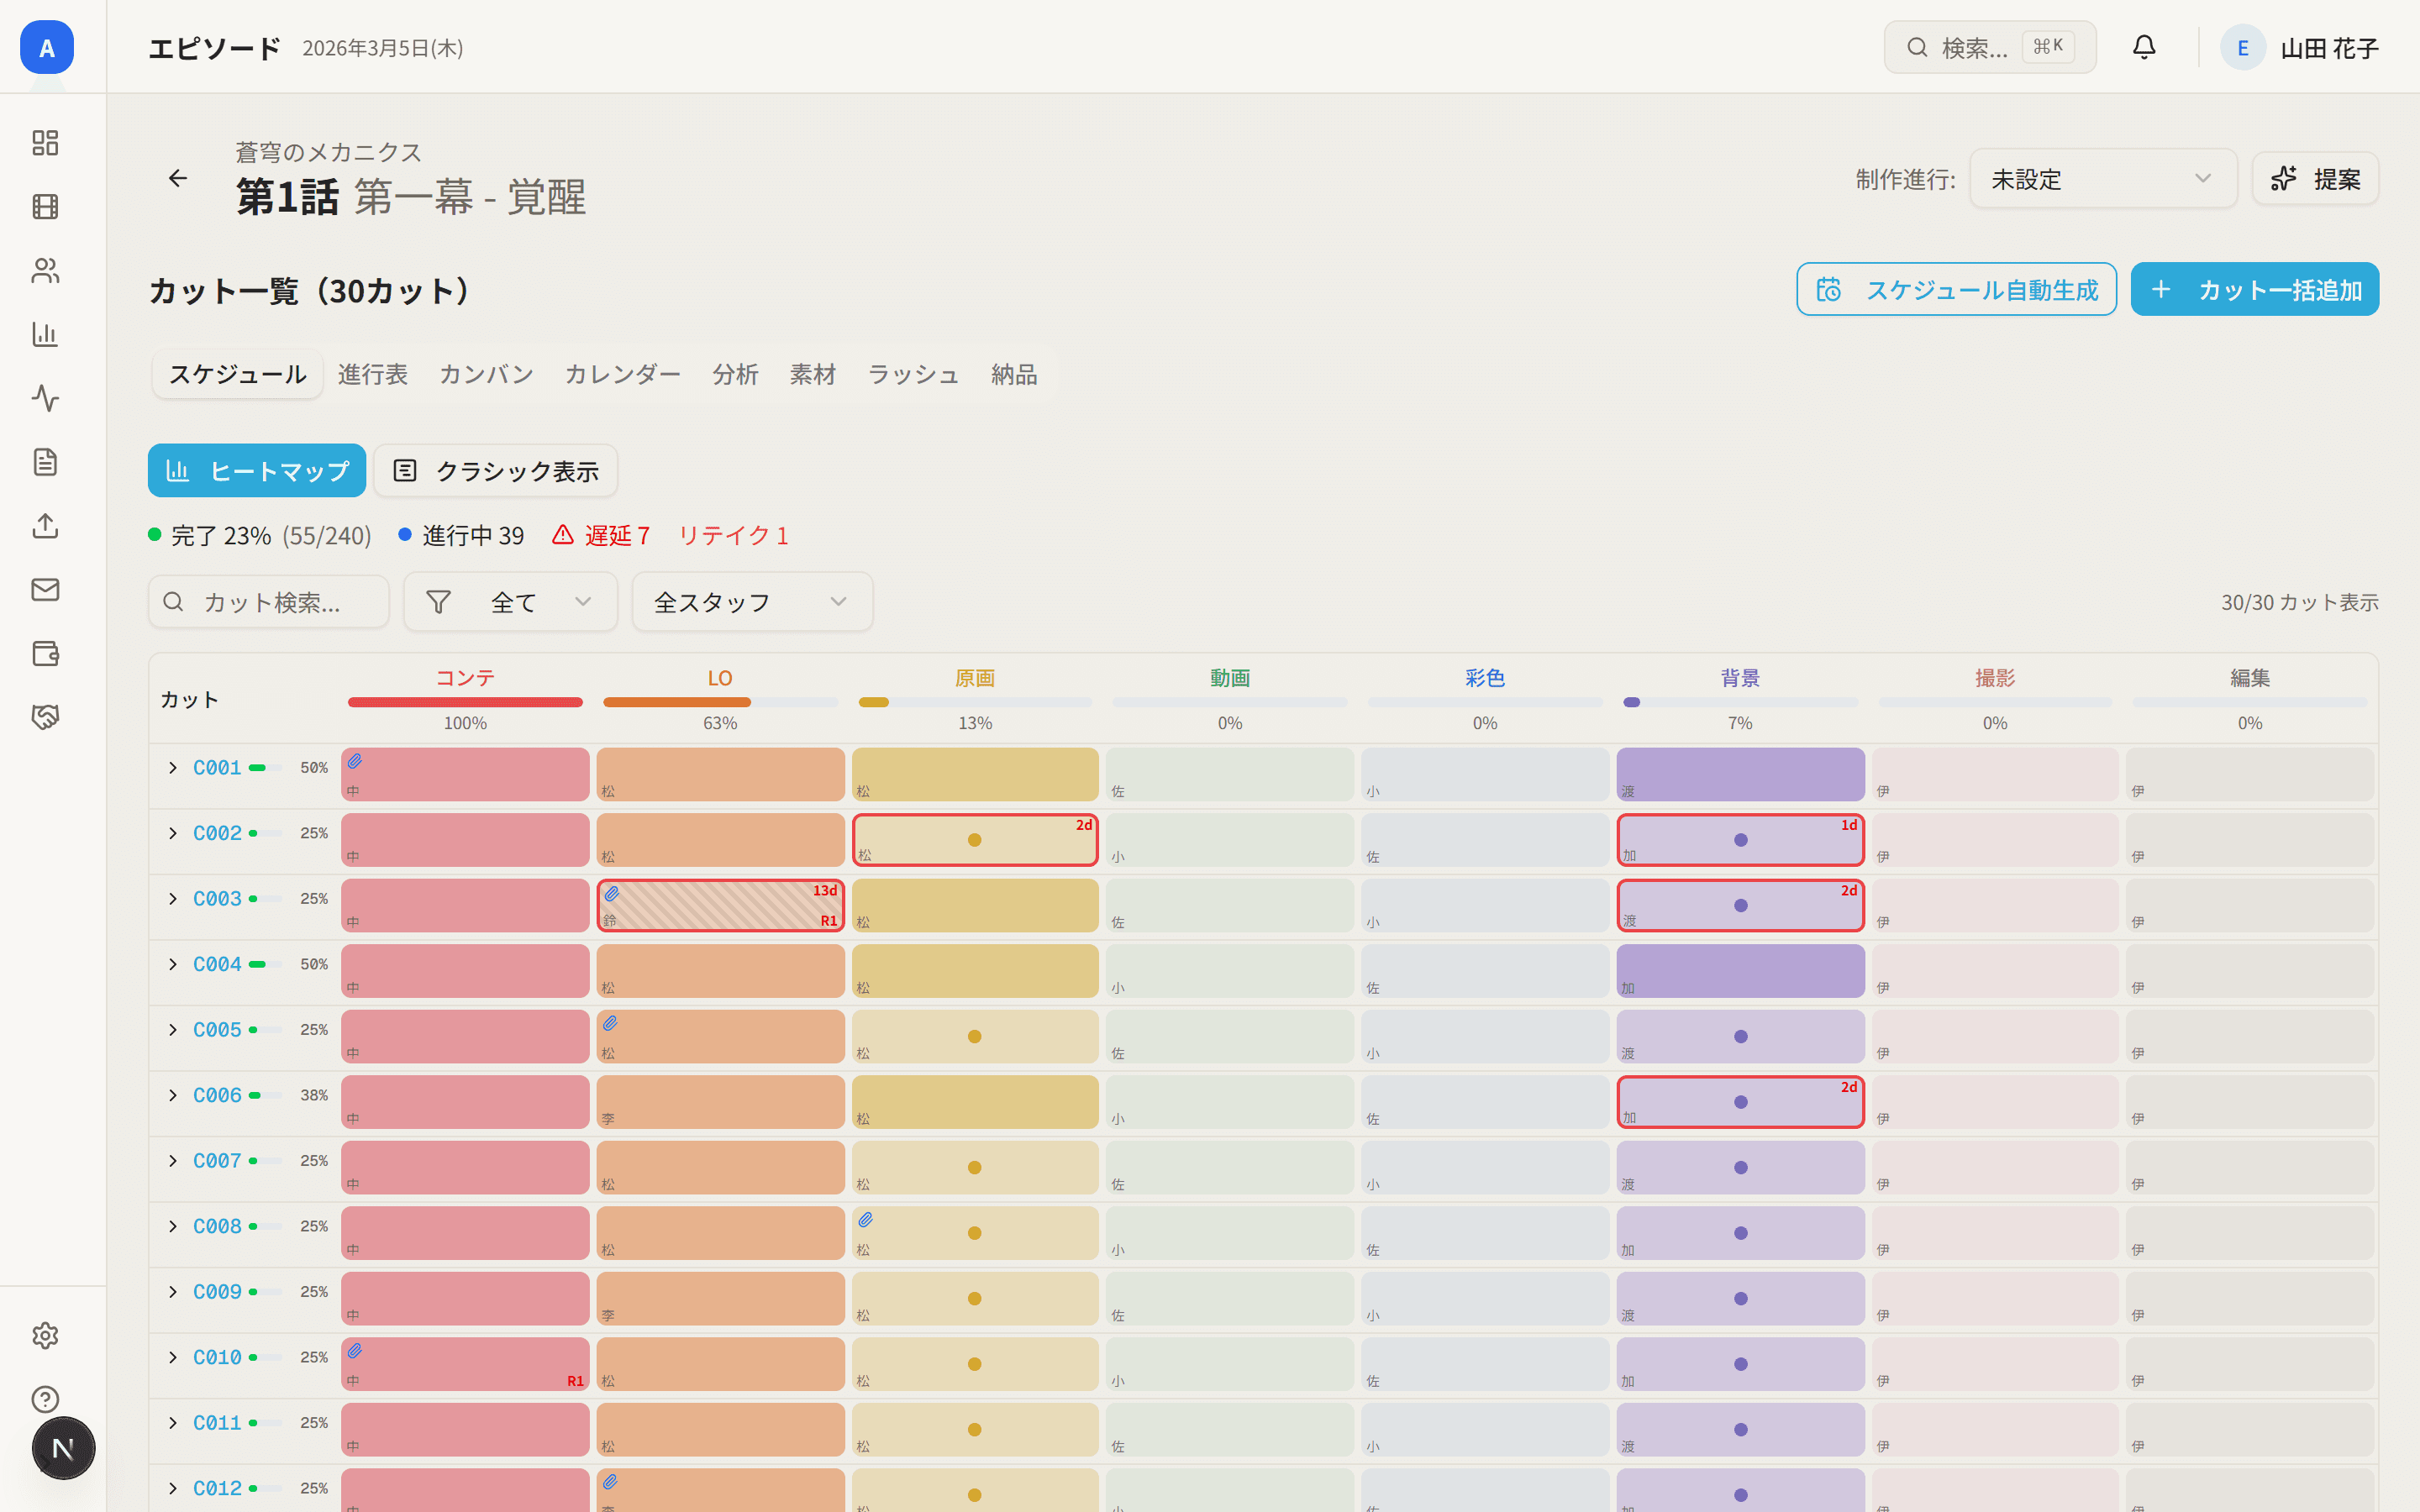Click the notification bell icon

click(2144, 47)
